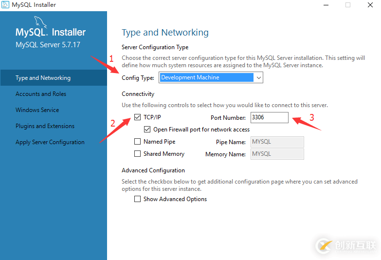The height and width of the screenshot is (260, 381).
Task: Click the 'Port Number:' label
Action: pos(228,118)
